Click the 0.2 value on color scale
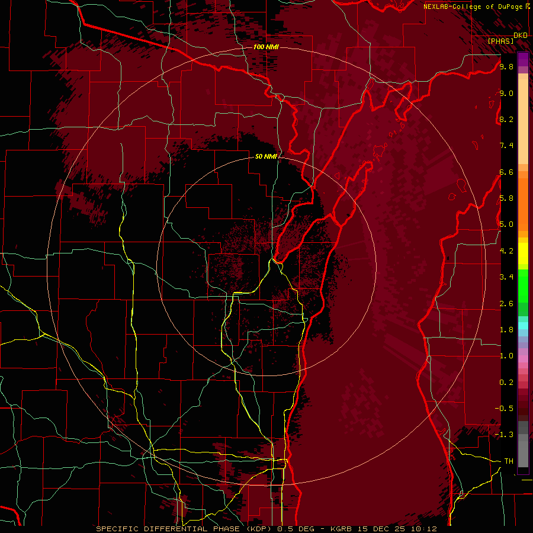The image size is (533, 533). tap(506, 383)
